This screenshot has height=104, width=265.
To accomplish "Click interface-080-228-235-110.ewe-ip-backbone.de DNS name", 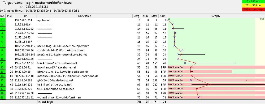I will 68,76.
